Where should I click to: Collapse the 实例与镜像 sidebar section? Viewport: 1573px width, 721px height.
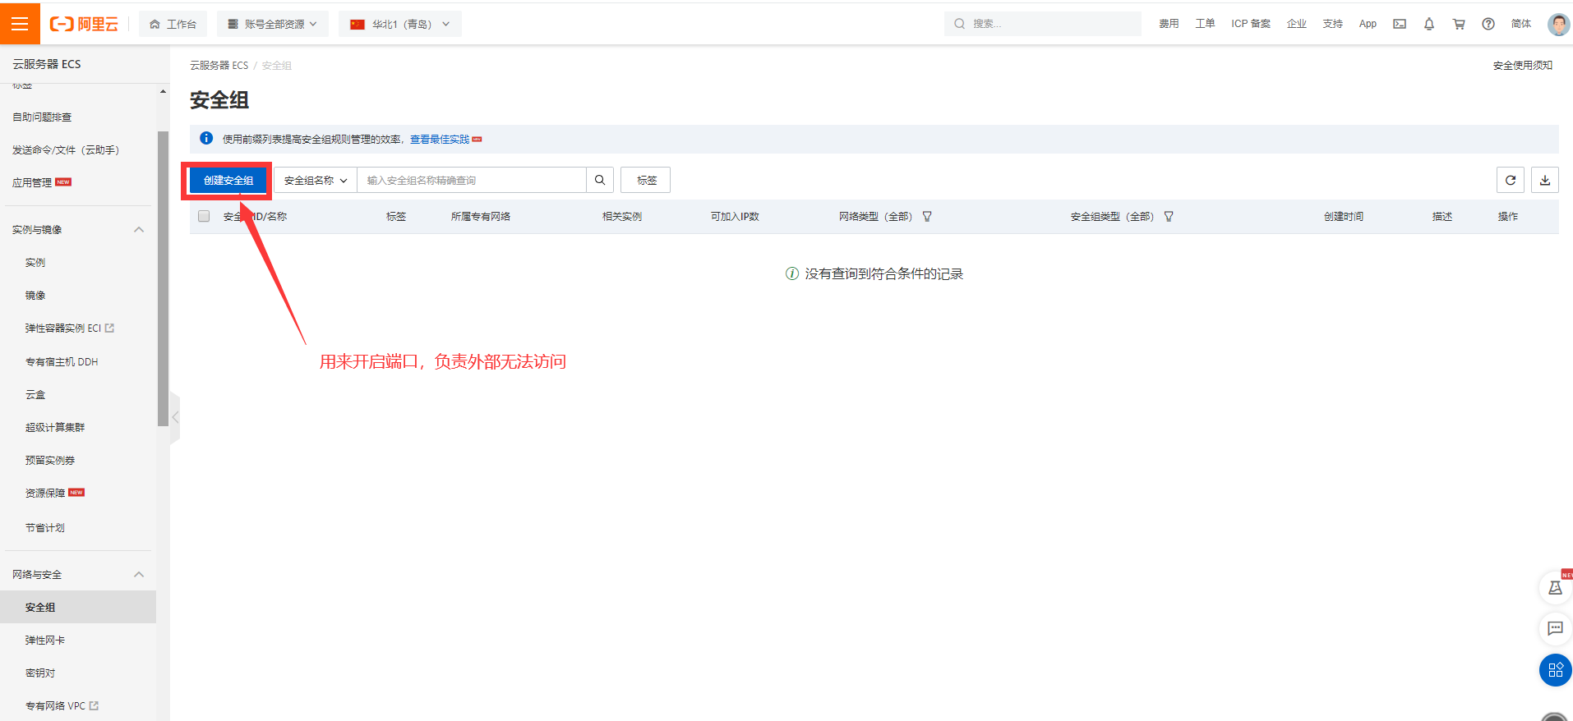tap(139, 230)
